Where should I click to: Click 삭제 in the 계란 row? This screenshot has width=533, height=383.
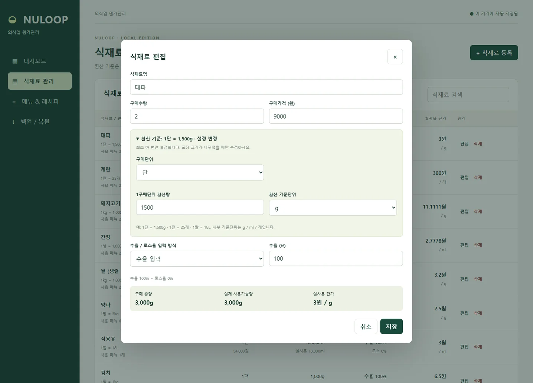(478, 177)
